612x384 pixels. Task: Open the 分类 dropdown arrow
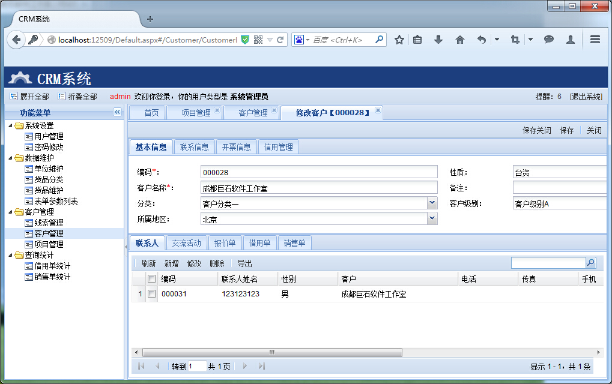point(432,203)
